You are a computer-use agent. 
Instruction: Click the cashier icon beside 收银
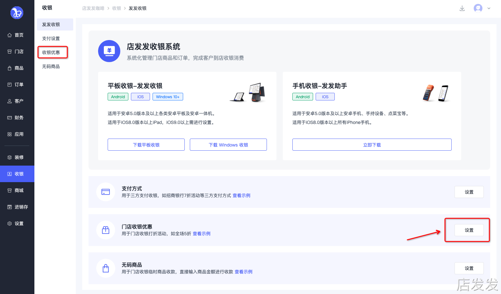pos(10,174)
